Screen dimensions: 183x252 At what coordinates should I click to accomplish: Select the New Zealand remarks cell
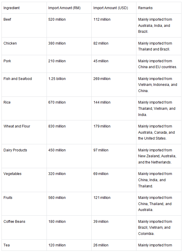tap(159, 156)
